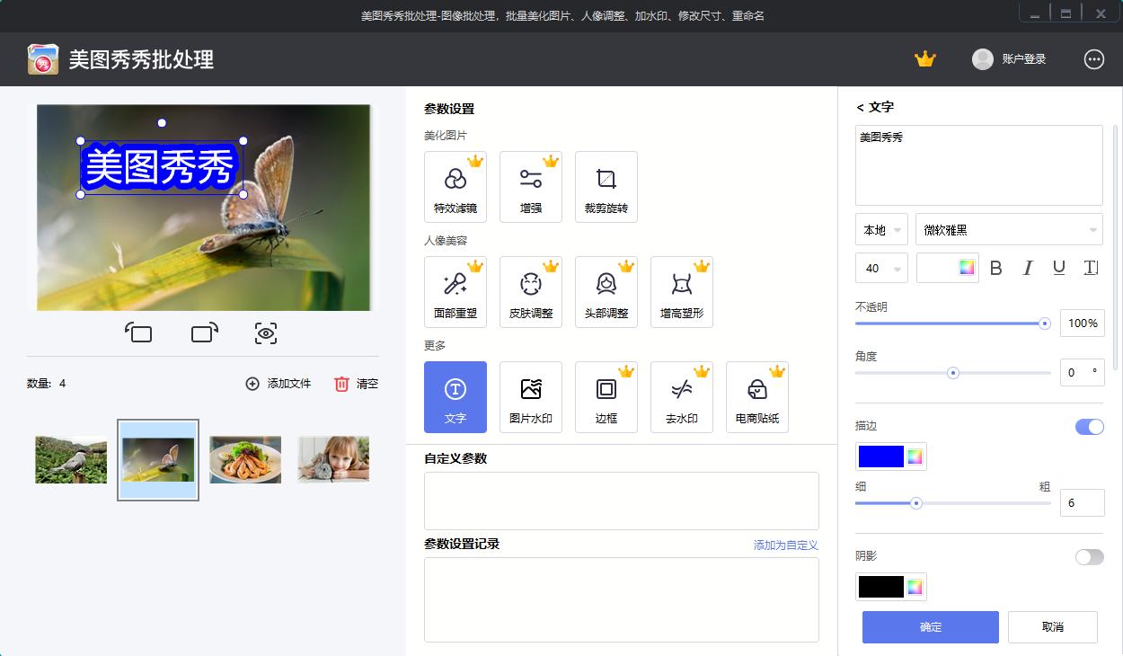Select the butterfly thumbnail

pyautogui.click(x=158, y=460)
